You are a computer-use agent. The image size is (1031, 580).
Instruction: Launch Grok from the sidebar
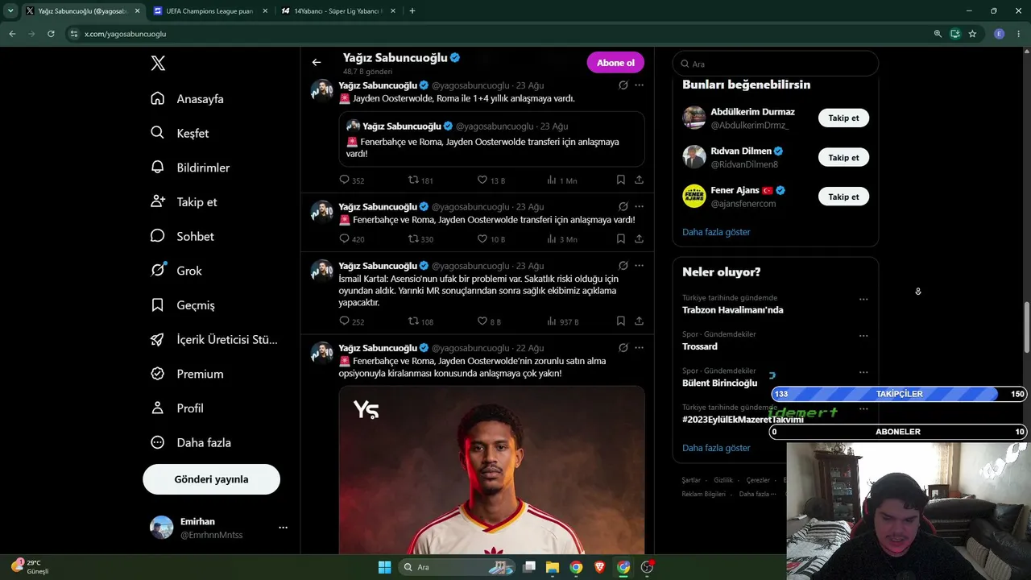[176, 271]
